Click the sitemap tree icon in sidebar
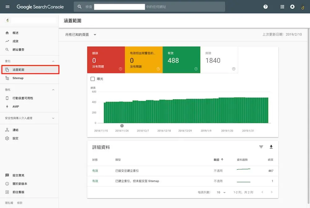Screen dimensions: 310x208 pos(7,78)
